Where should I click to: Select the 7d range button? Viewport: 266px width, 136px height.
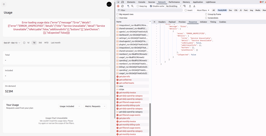(x=34, y=43)
